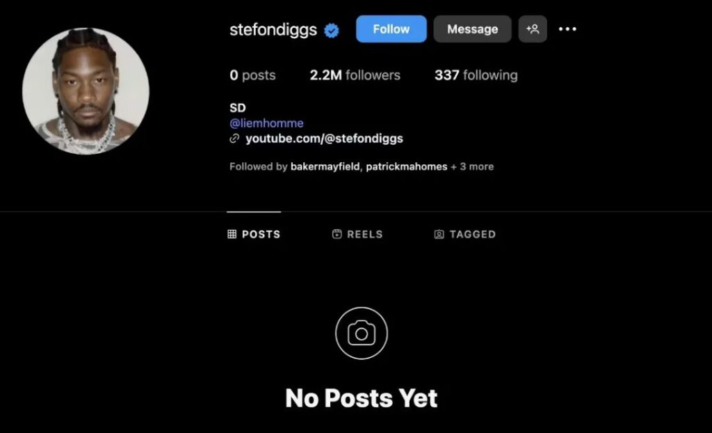The image size is (712, 433).
Task: Open bakermayfield from followed-by line
Action: 325,167
